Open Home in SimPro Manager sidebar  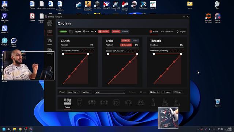click(x=50, y=23)
